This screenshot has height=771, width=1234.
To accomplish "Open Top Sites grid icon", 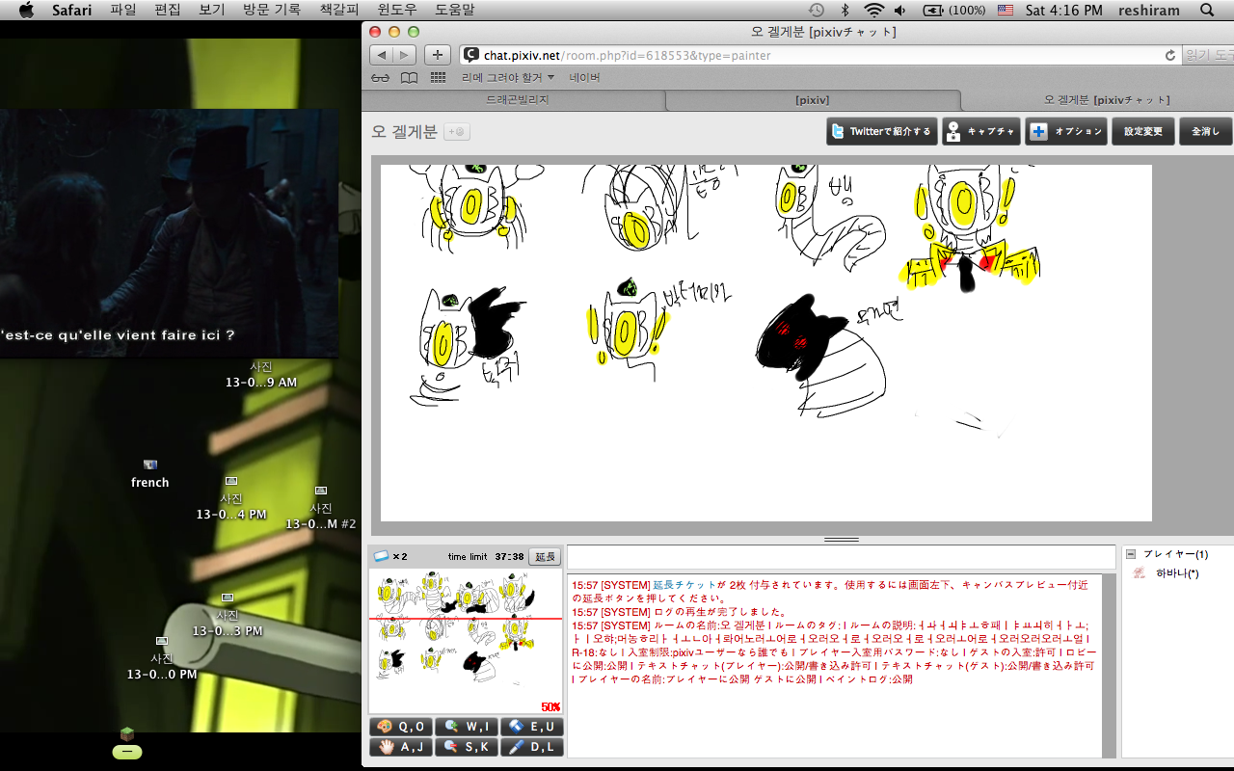I will point(438,77).
